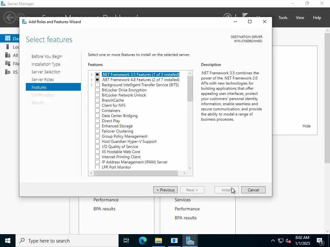Screen dimensions: 330x247
Task: Click the horizontal scroll right arrow in features list
Action: (184, 173)
